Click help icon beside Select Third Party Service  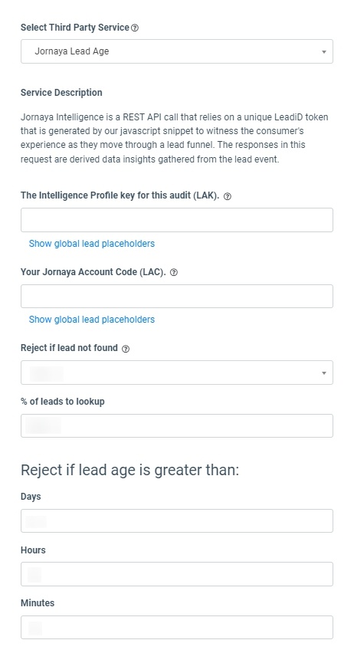[135, 28]
